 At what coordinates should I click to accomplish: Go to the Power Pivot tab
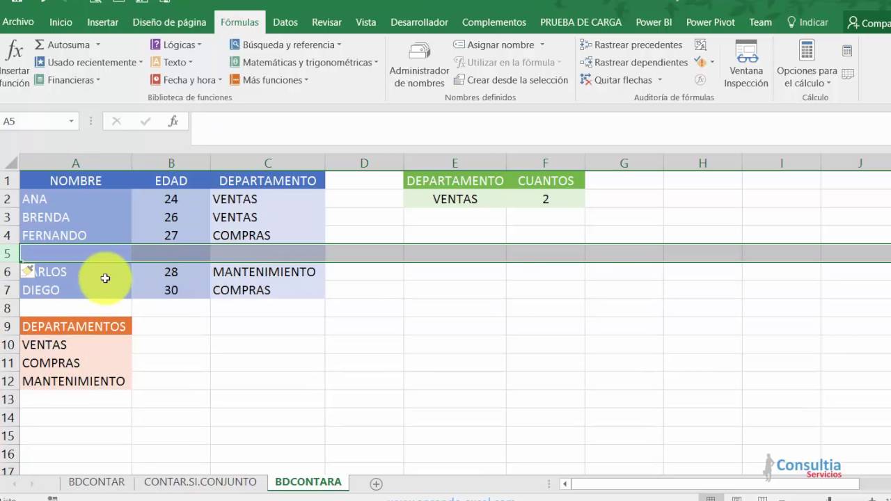pyautogui.click(x=710, y=22)
